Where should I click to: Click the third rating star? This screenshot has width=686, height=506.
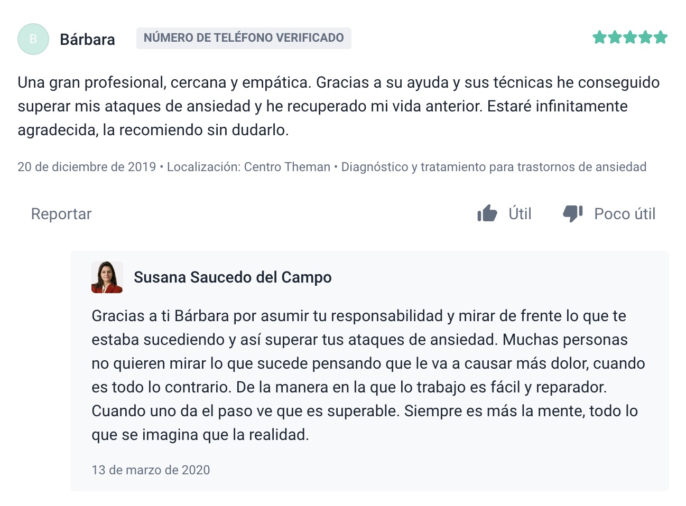pyautogui.click(x=630, y=38)
